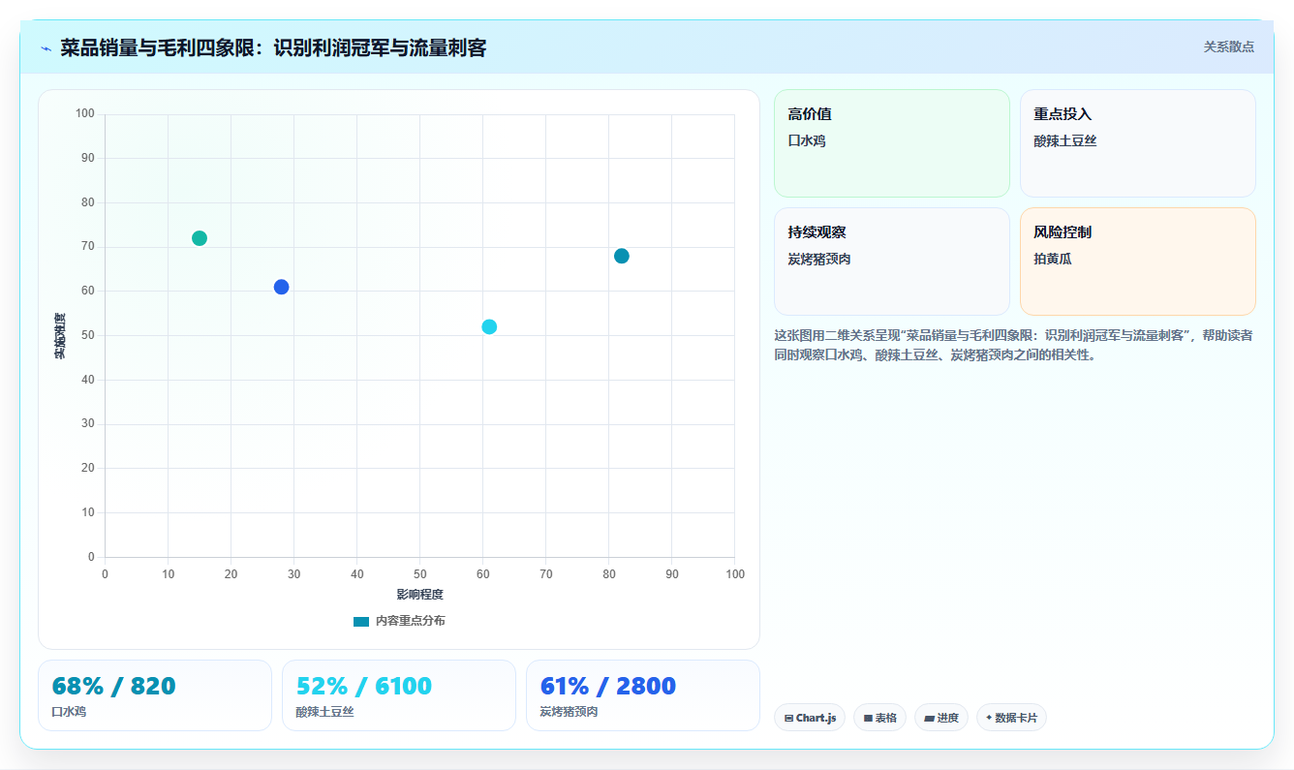The image size is (1294, 770).
Task: Click the x-axis tick label 50
Action: pyautogui.click(x=419, y=574)
